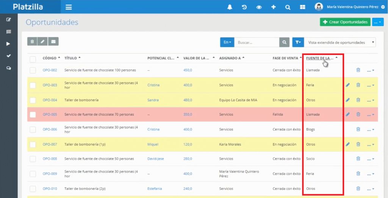
Task: Delete OPO-006 with trash icon
Action: [358, 129]
